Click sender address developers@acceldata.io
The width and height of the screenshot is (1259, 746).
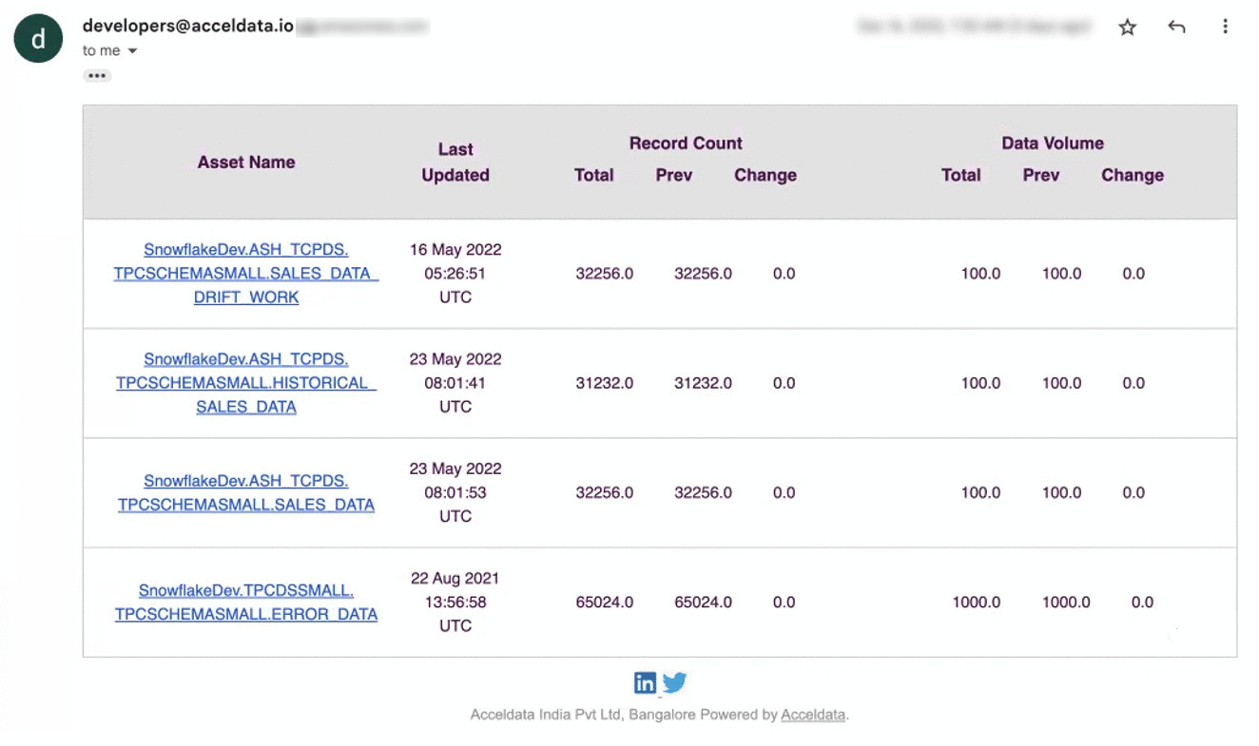188,27
